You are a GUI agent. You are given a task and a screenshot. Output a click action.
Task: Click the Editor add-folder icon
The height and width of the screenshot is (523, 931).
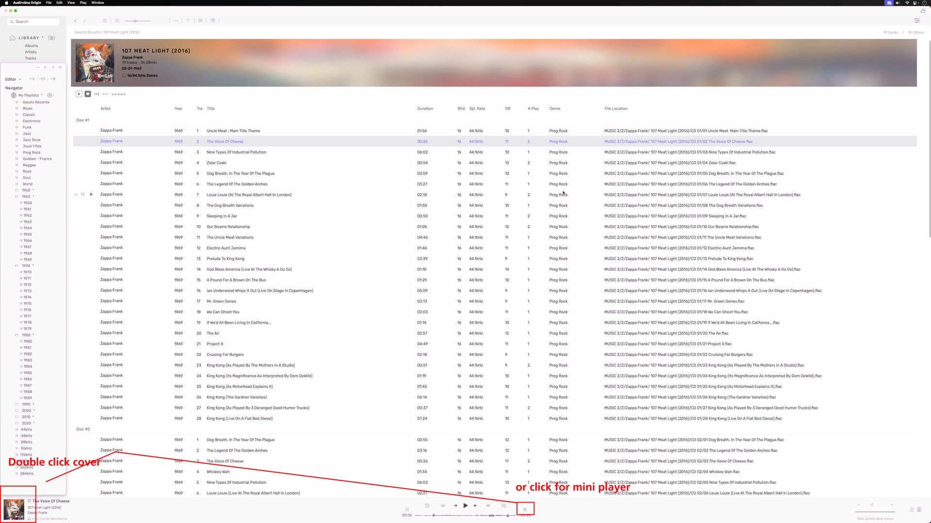tap(43, 79)
